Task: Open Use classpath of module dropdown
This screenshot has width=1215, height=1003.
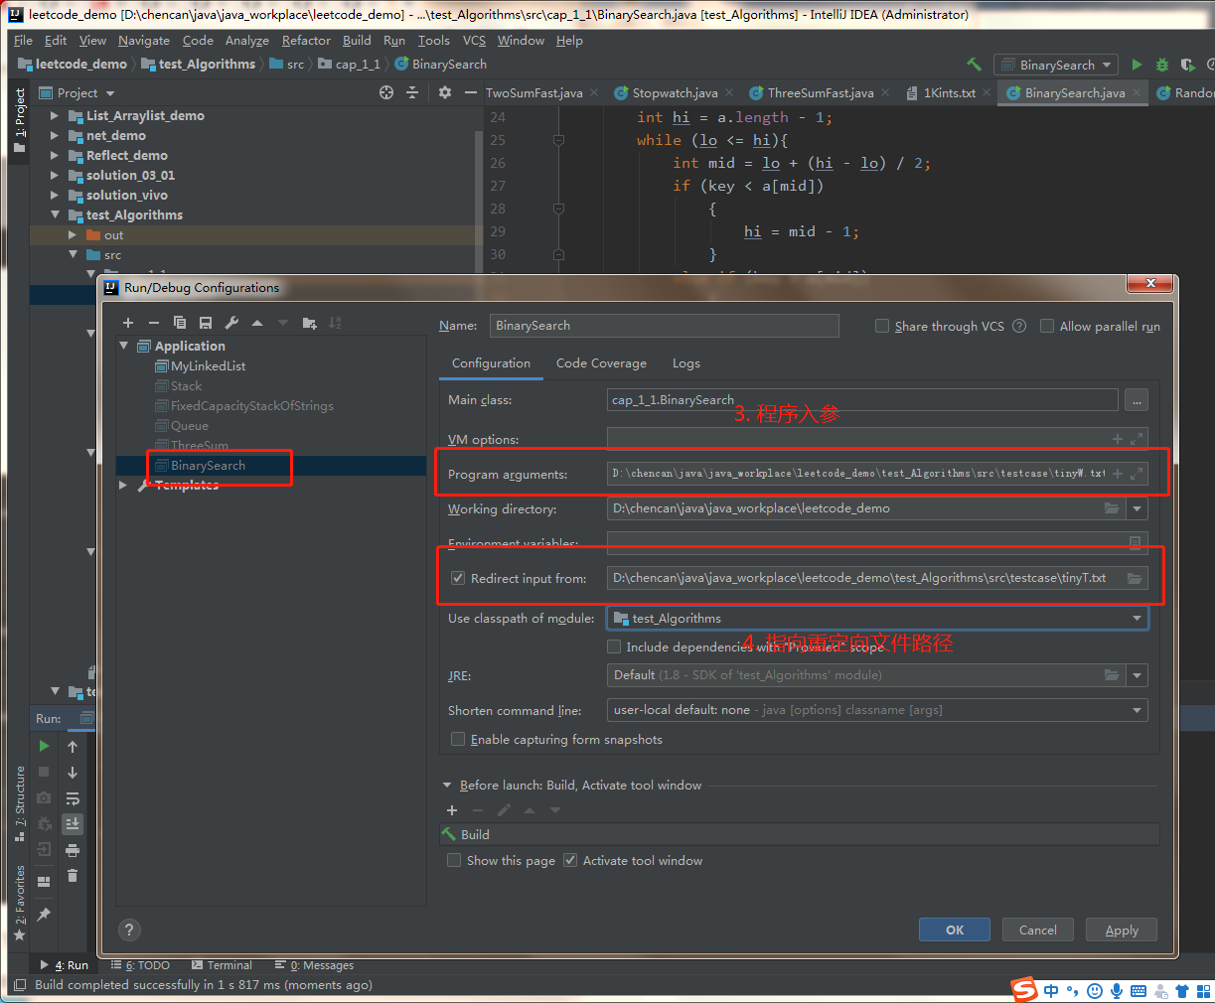Action: tap(1137, 618)
